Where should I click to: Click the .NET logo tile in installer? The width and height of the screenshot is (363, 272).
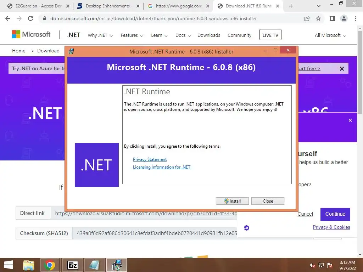coord(97,165)
